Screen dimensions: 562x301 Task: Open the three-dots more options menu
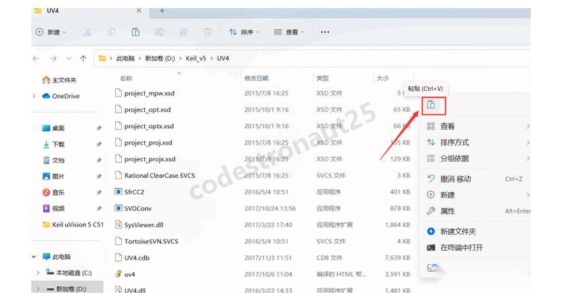pos(325,33)
